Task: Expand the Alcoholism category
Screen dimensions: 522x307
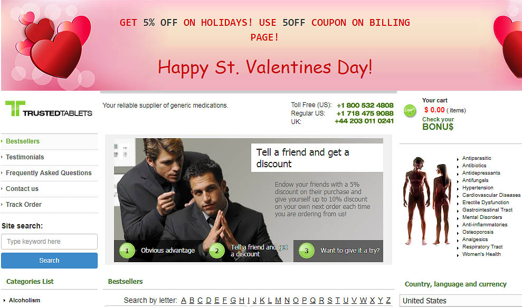Action: [x=24, y=300]
